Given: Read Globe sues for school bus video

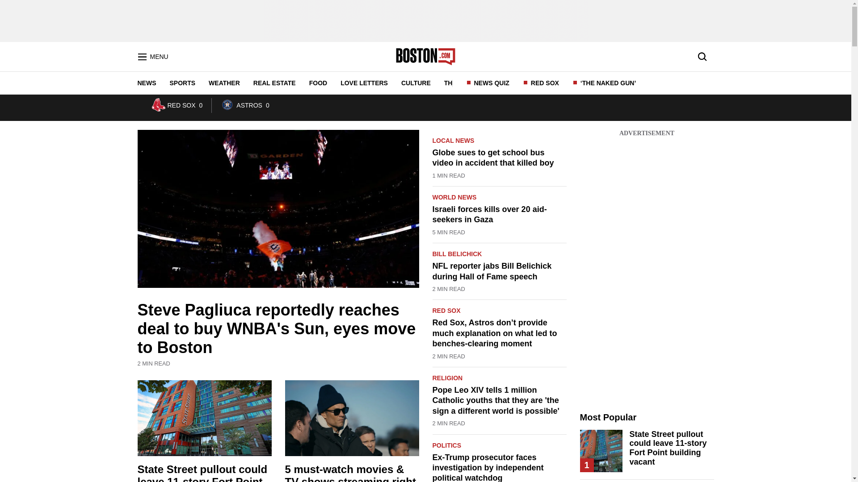Looking at the screenshot, I should tap(493, 158).
